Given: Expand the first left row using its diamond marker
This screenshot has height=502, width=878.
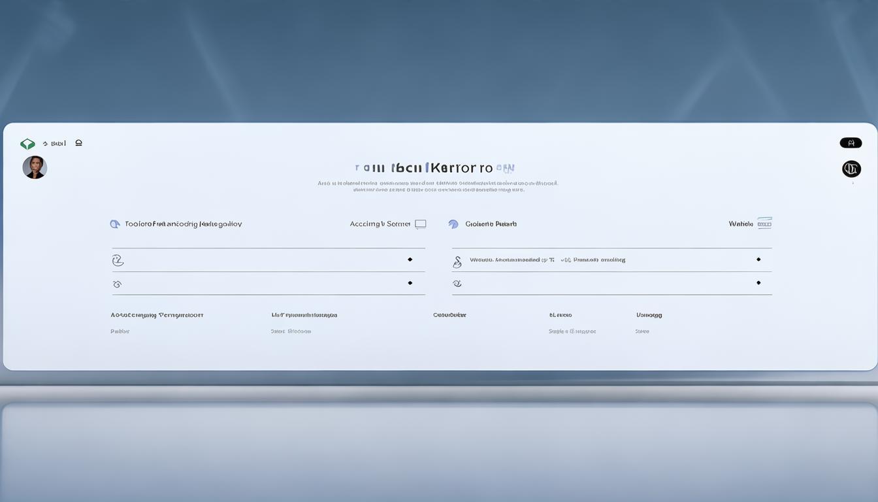Looking at the screenshot, I should (410, 259).
